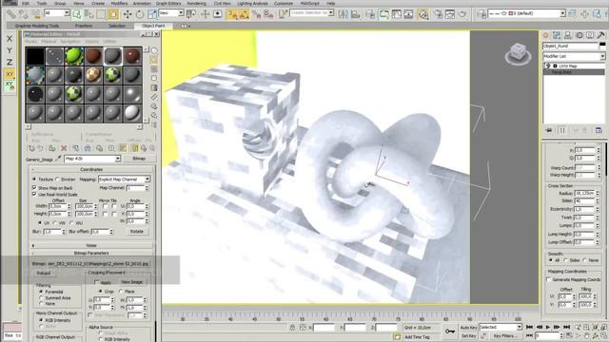Enable Show Map on Back checkbox
Image resolution: width=609 pixels, height=342 pixels.
coord(34,188)
